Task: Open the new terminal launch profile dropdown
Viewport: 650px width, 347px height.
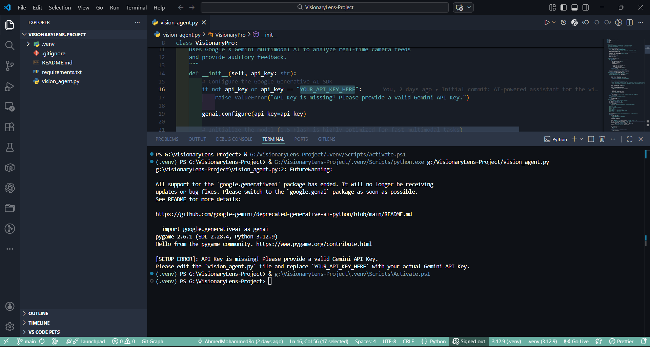Action: point(582,139)
